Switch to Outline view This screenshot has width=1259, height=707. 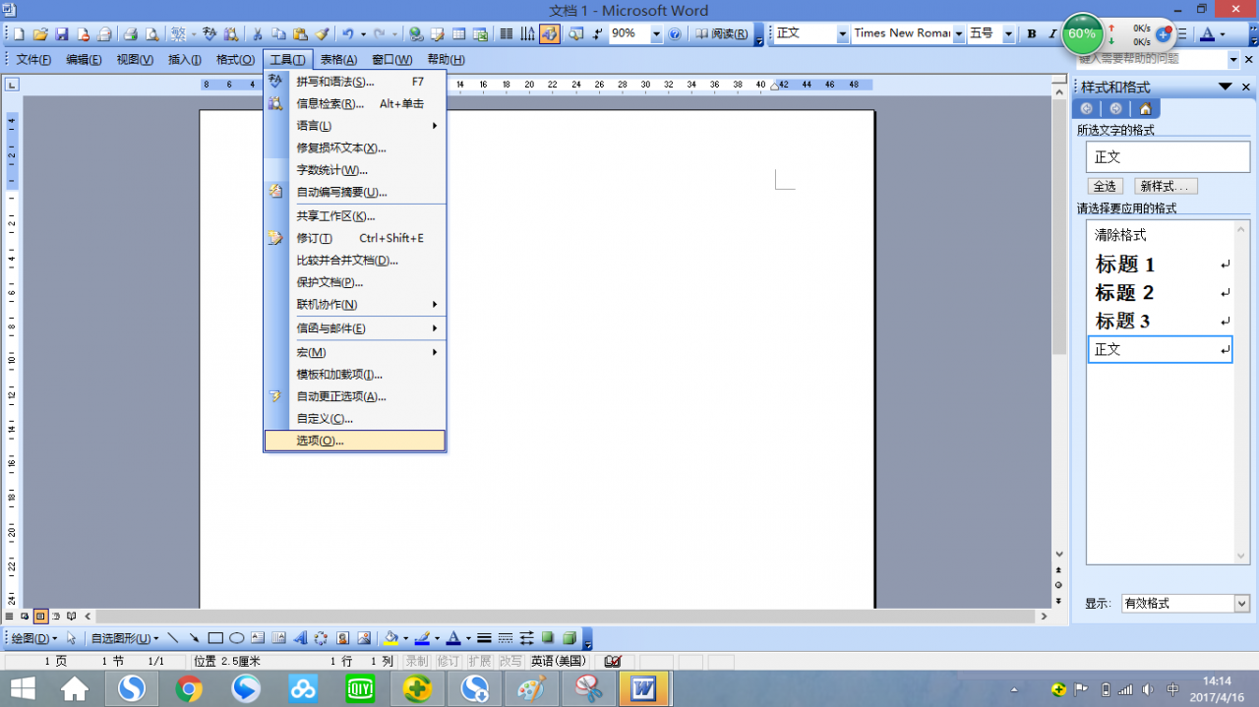tap(56, 617)
